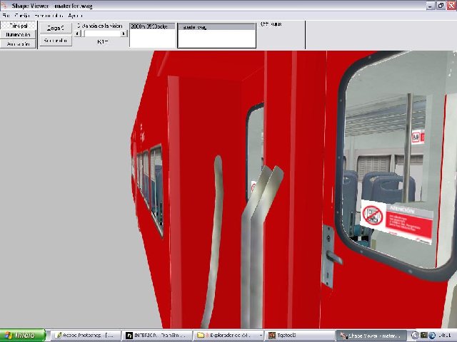Switch to Adobe Photoshop in taskbar
This screenshot has height=342, width=457.
click(x=85, y=335)
